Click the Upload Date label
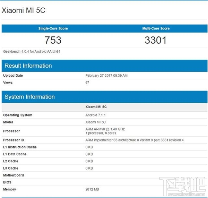Screen dimensions: 208x198 13,76
